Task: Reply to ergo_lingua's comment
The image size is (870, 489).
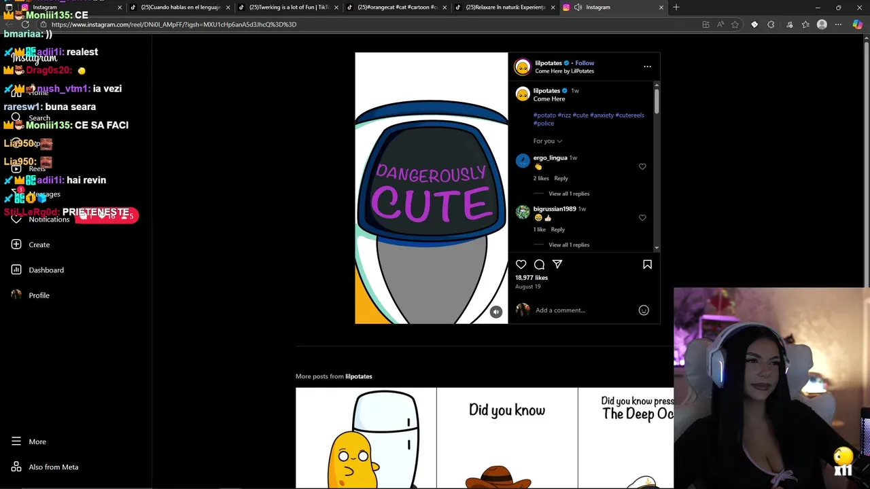Action: pos(561,179)
